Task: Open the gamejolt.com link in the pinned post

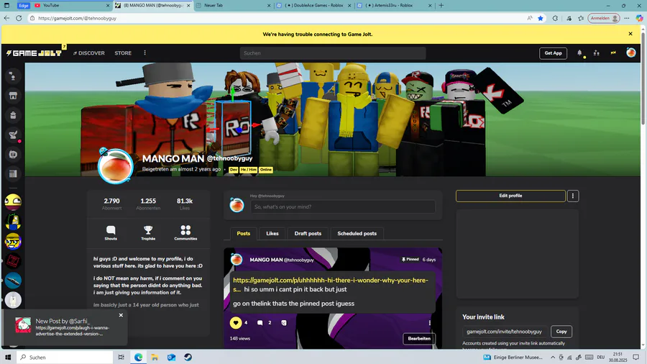Action: tap(330, 284)
